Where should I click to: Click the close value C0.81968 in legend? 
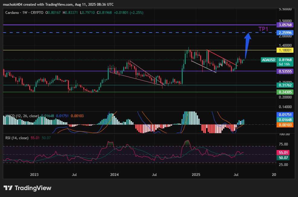pos(104,13)
